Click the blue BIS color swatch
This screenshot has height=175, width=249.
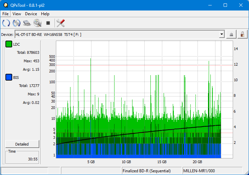(9, 77)
